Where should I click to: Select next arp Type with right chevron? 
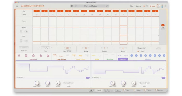coord(52,47)
